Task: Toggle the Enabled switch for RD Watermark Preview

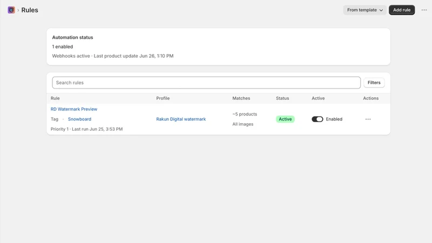Action: [317, 119]
